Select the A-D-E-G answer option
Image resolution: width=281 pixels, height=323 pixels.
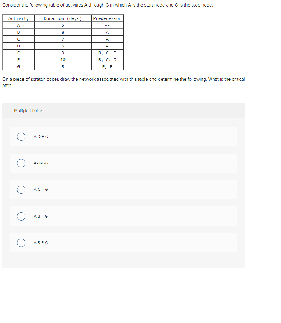21,163
